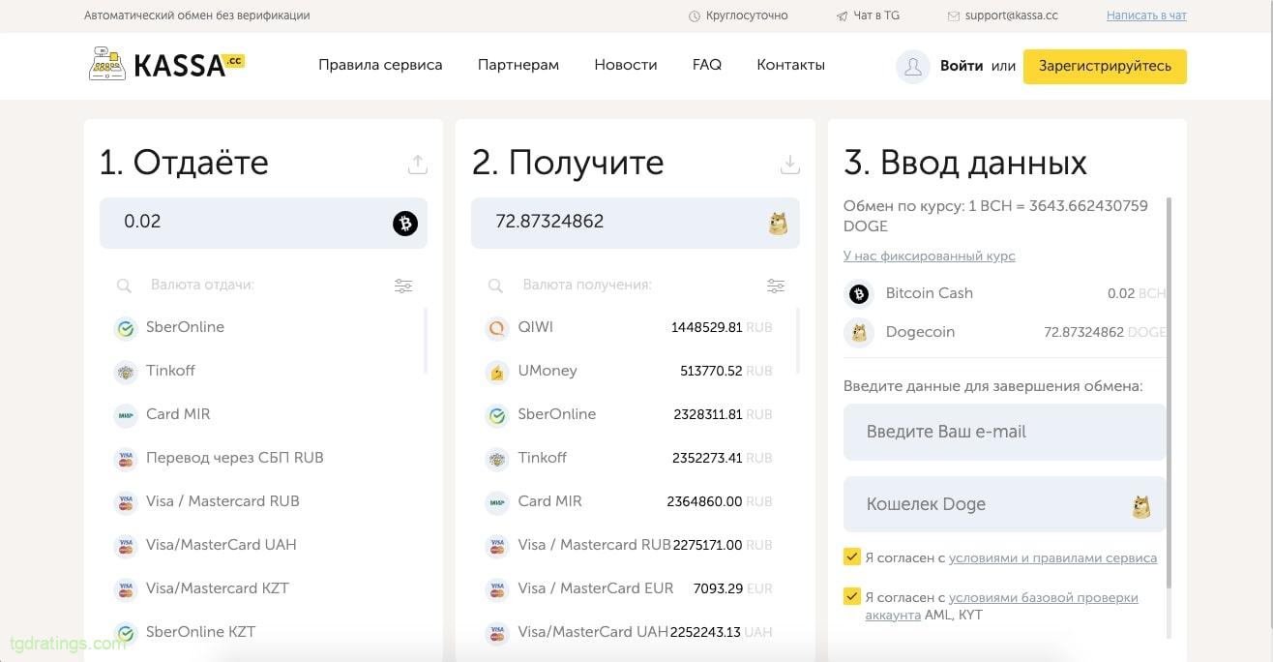The height and width of the screenshot is (662, 1273).
Task: Open условиями и правилами сервиса link
Action: pyautogui.click(x=1052, y=557)
